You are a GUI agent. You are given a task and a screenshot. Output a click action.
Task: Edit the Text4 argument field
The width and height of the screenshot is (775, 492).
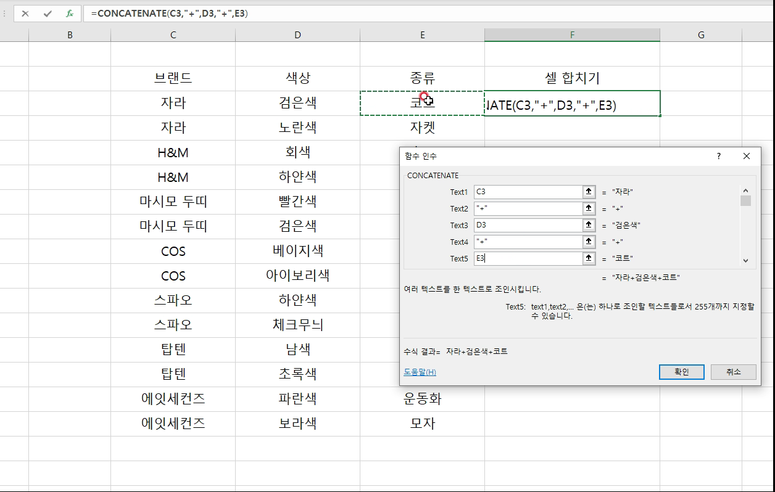tap(528, 242)
